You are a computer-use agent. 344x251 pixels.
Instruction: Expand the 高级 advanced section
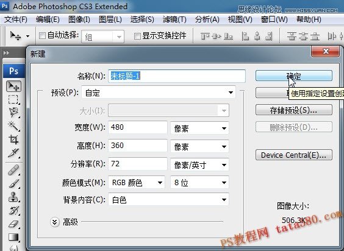coord(55,222)
